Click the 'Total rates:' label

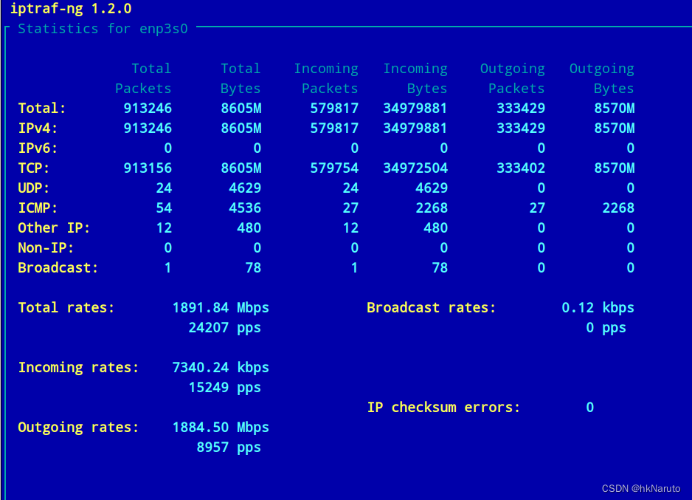pyautogui.click(x=66, y=307)
